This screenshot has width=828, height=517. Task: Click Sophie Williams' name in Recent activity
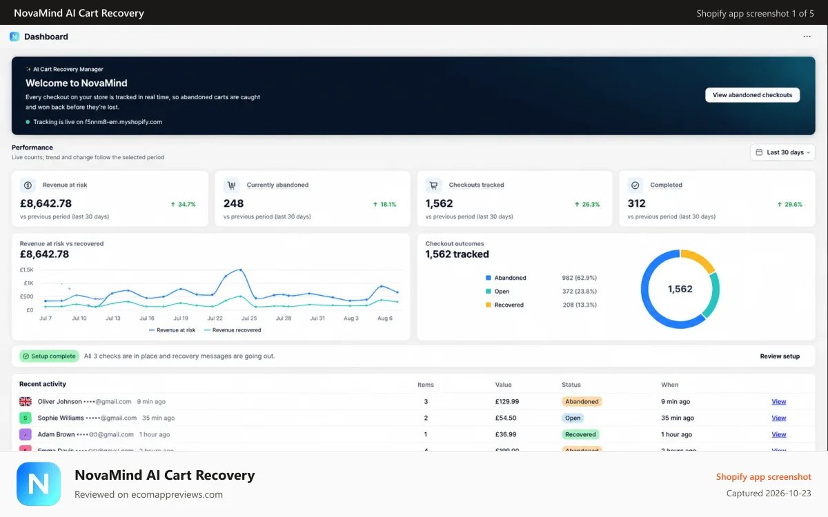click(61, 418)
